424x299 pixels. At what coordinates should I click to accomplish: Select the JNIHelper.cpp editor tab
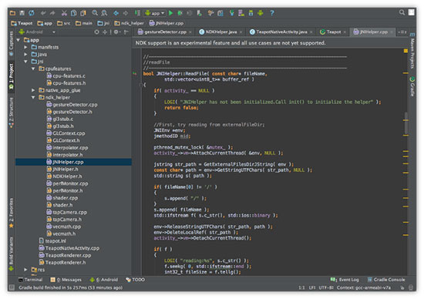coord(373,32)
